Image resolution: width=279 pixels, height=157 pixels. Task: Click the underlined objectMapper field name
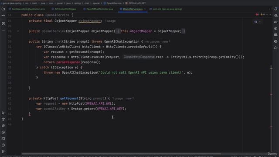coord(89,21)
